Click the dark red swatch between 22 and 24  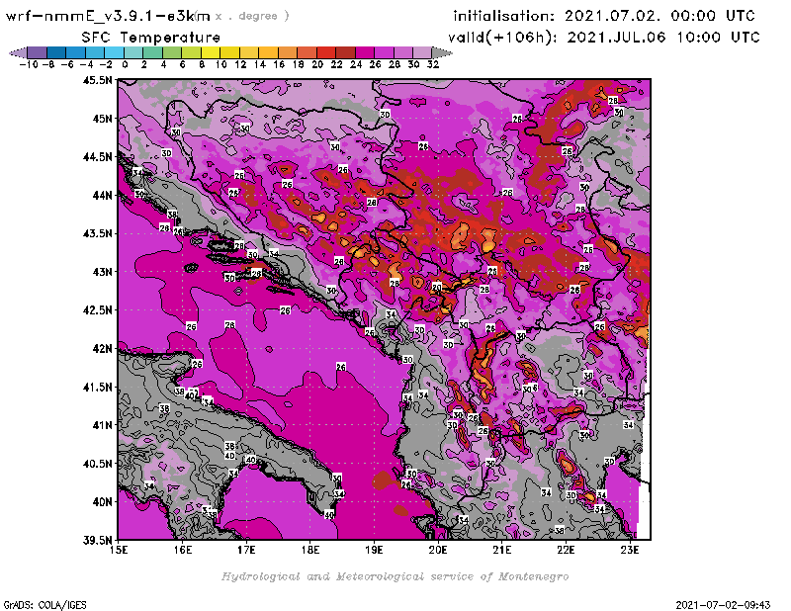pyautogui.click(x=345, y=52)
